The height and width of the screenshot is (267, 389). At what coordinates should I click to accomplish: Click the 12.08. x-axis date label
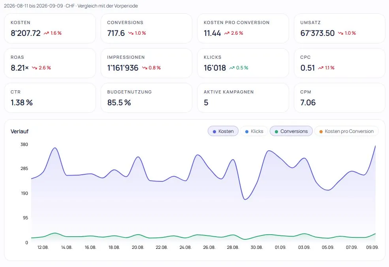[43, 247]
